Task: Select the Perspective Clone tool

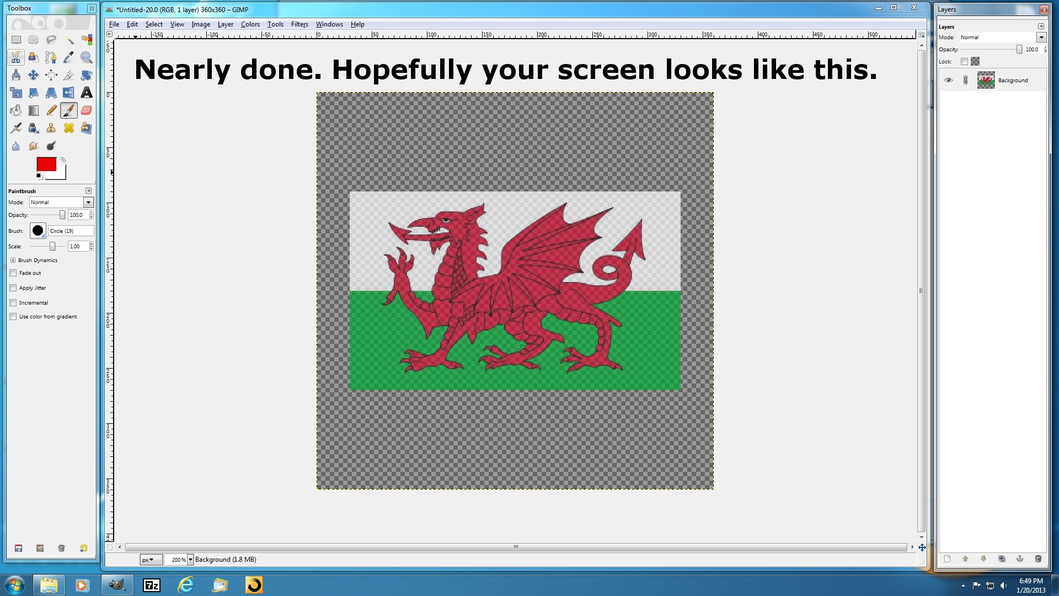Action: coord(87,128)
